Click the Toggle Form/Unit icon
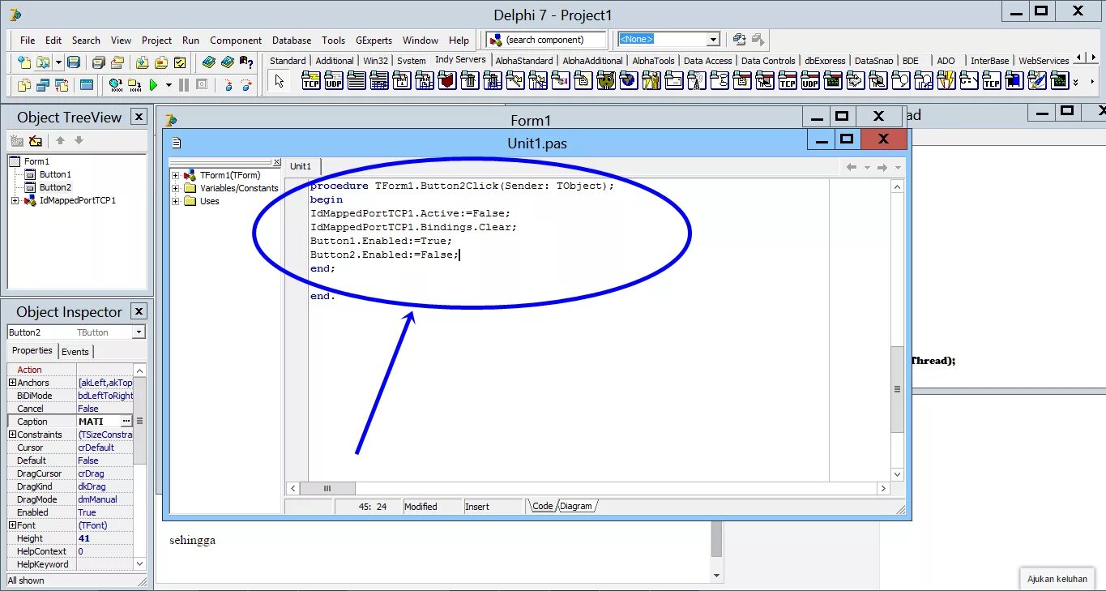The width and height of the screenshot is (1106, 591). coord(62,84)
